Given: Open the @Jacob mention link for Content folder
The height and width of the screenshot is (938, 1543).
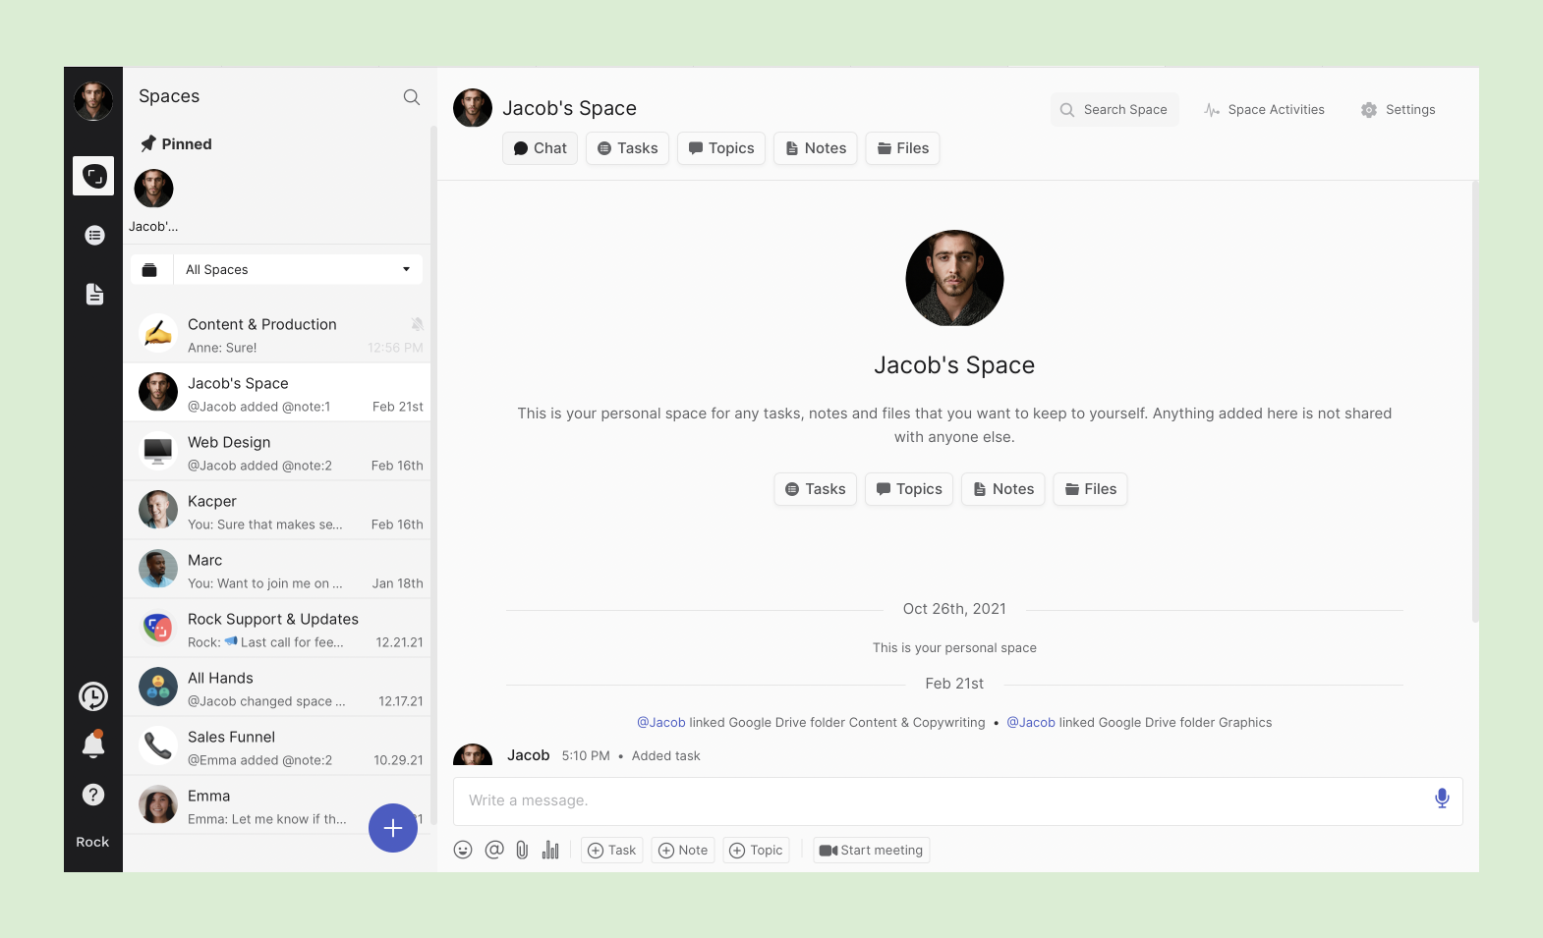Looking at the screenshot, I should click(x=660, y=723).
